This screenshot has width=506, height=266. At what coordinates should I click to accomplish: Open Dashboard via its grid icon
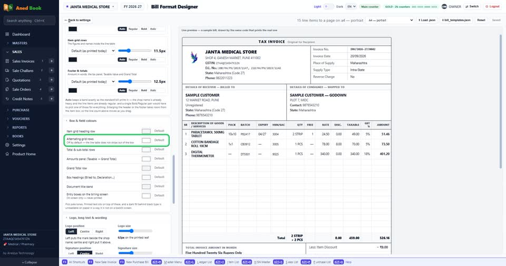[7, 34]
